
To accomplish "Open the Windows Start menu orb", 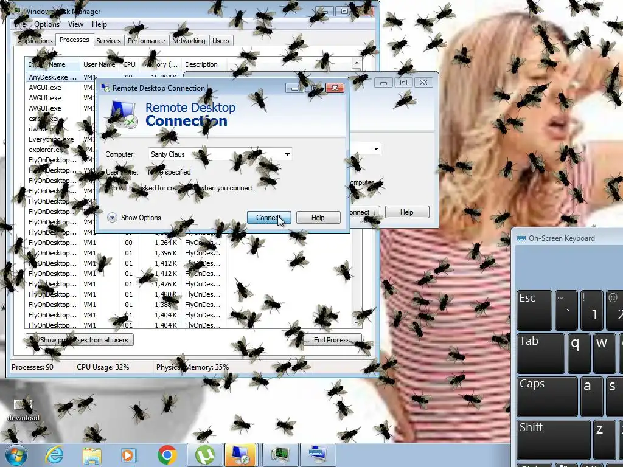I will (16, 455).
